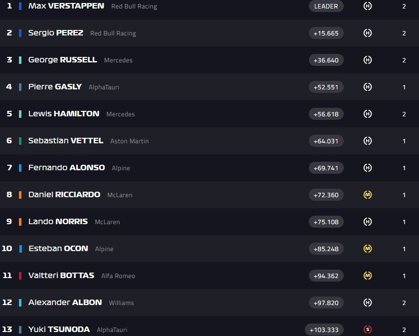Click Verstappen's hard tyre icon
This screenshot has height=336, width=419.
click(x=368, y=6)
